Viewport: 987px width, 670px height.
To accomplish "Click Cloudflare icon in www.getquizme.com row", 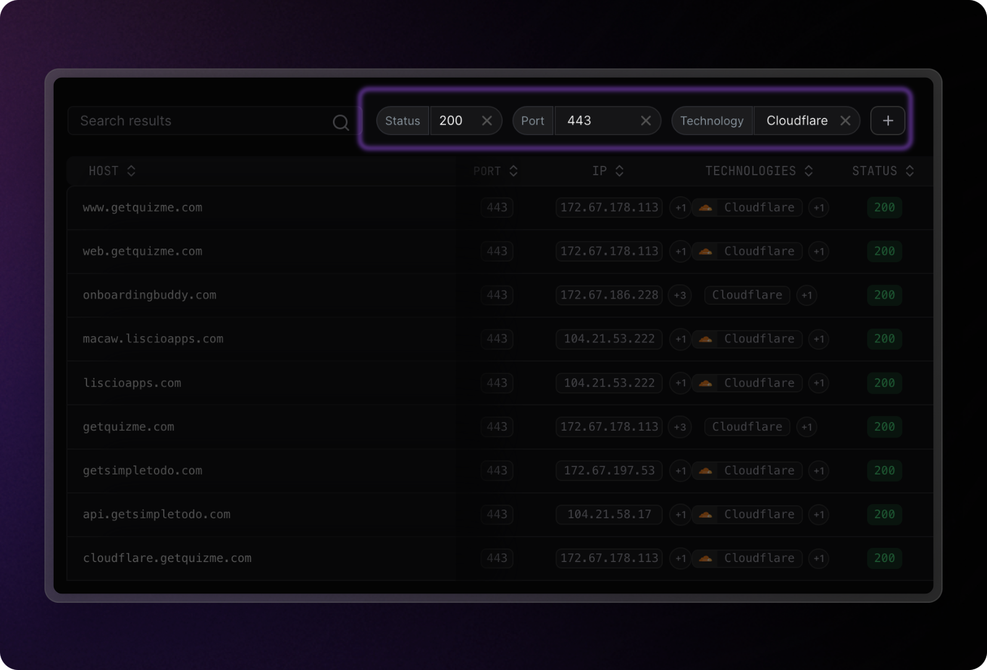I will pyautogui.click(x=705, y=208).
